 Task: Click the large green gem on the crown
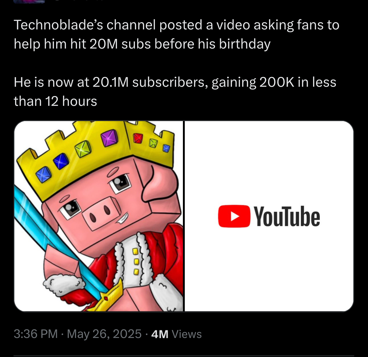[x=83, y=148]
